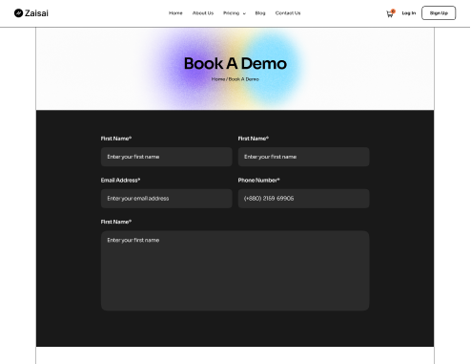This screenshot has width=471, height=364.
Task: Click the Book A Demo heading
Action: point(235,63)
